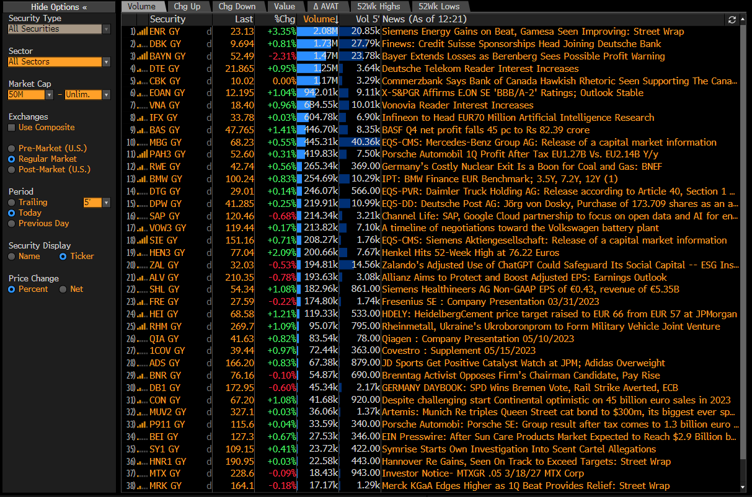
Task: Click the chart icon beside PAH3 GY
Action: [142, 154]
